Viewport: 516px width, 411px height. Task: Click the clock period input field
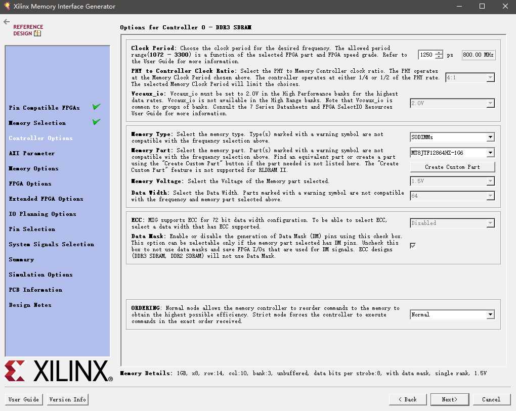coord(426,55)
